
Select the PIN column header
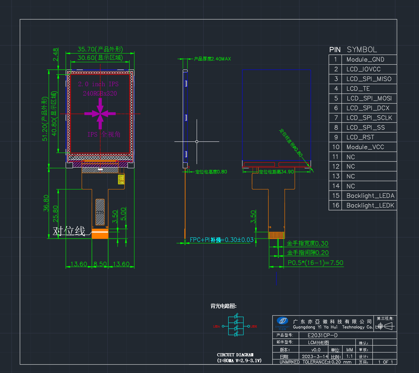pyautogui.click(x=335, y=50)
